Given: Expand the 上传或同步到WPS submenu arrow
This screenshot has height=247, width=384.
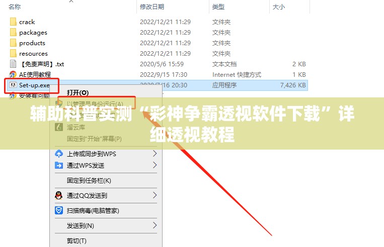Looking at the screenshot, I should (155, 154).
